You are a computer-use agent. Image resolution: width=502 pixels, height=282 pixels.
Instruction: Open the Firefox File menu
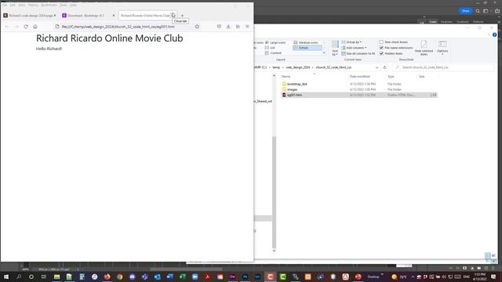(5, 5)
